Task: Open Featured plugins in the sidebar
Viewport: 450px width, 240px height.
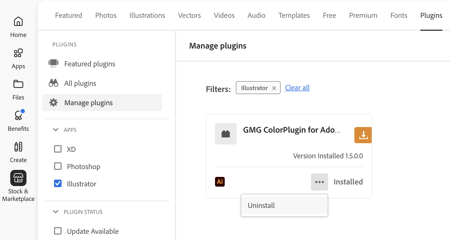Action: (90, 64)
